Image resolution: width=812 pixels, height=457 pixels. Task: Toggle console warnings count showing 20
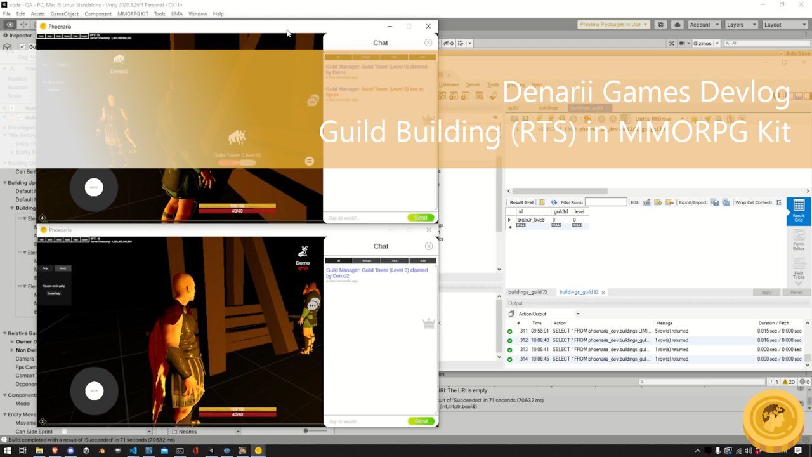pyautogui.click(x=790, y=382)
